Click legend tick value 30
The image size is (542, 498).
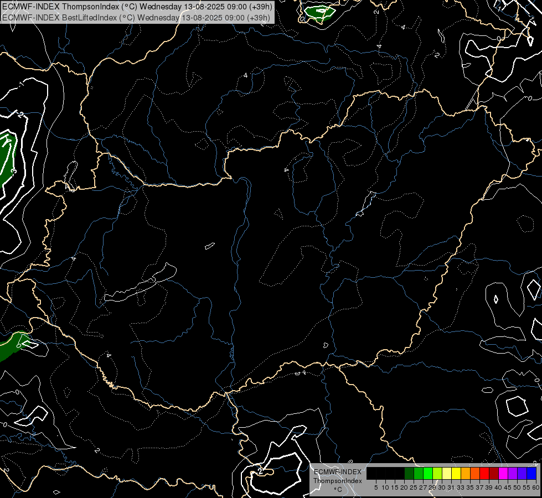[x=441, y=487]
